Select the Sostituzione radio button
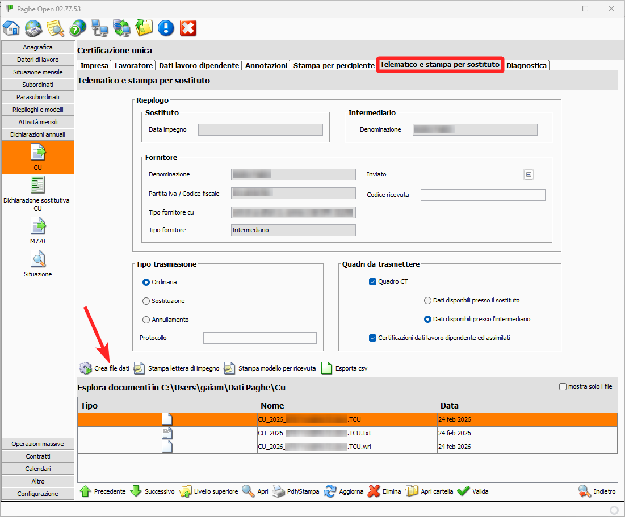The height and width of the screenshot is (517, 625). pyautogui.click(x=146, y=301)
